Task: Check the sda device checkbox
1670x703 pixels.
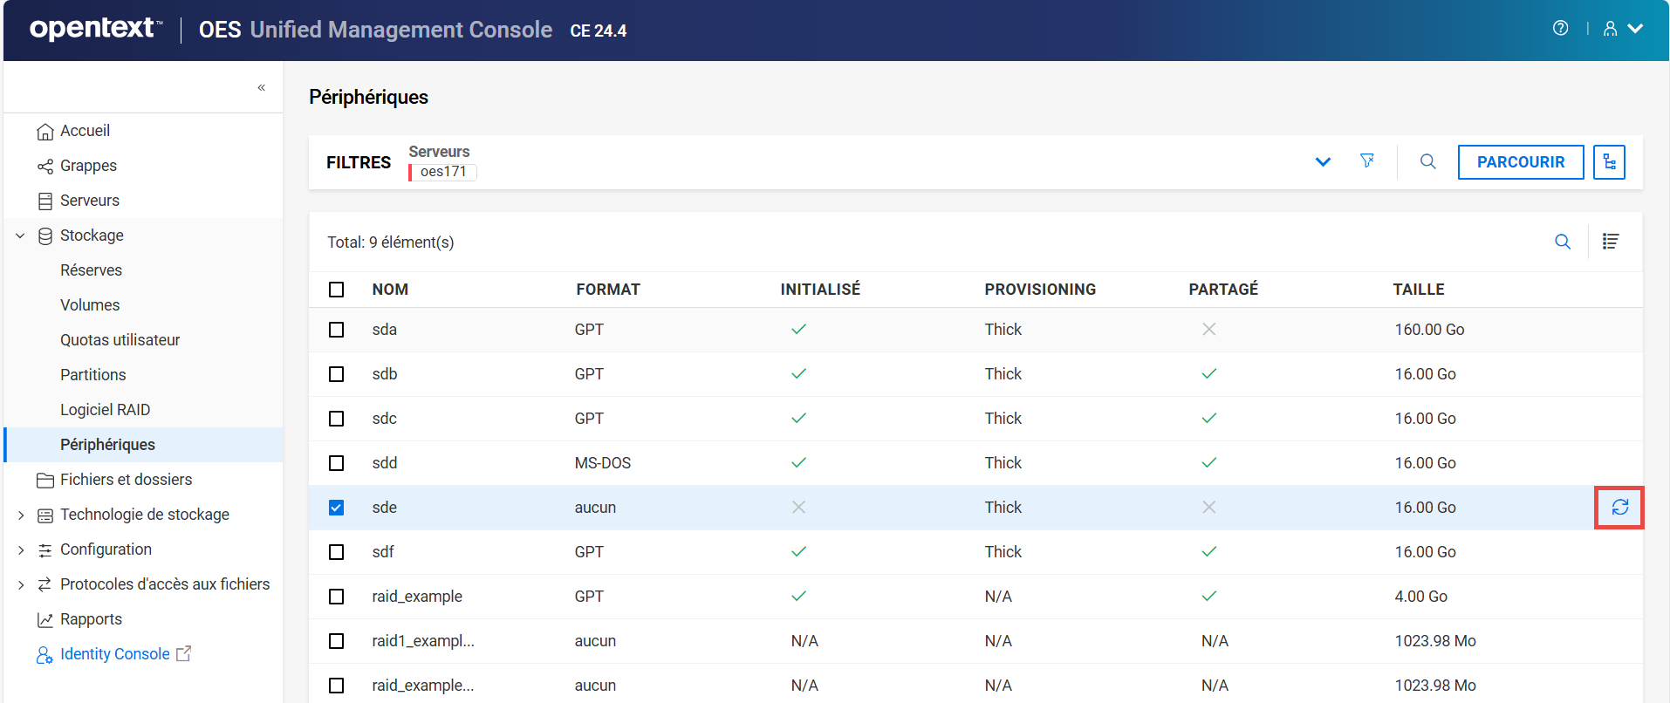Action: click(x=336, y=330)
